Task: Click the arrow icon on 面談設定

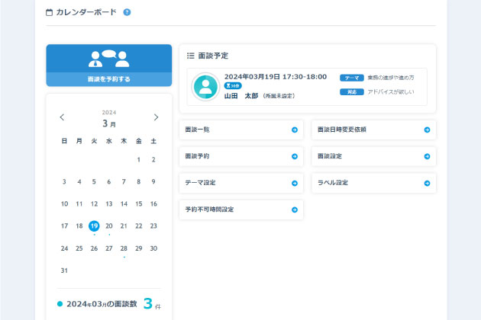Action: point(427,156)
